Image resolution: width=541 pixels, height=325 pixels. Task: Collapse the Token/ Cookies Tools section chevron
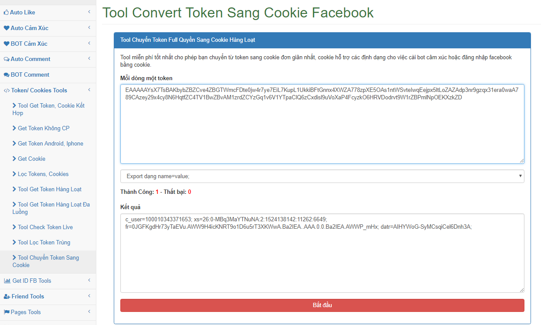(x=89, y=90)
